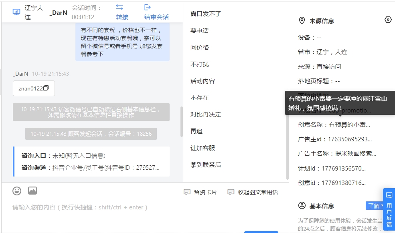Viewport: 395px width, 233px height.
Task: Click the _DarN sender name above znan0122
Action: (20, 74)
